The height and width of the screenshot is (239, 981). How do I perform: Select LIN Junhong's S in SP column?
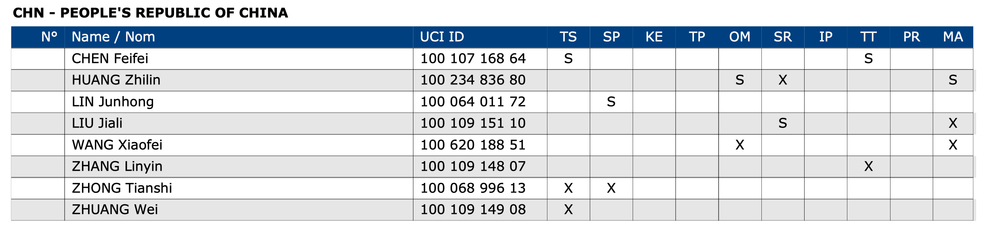611,102
